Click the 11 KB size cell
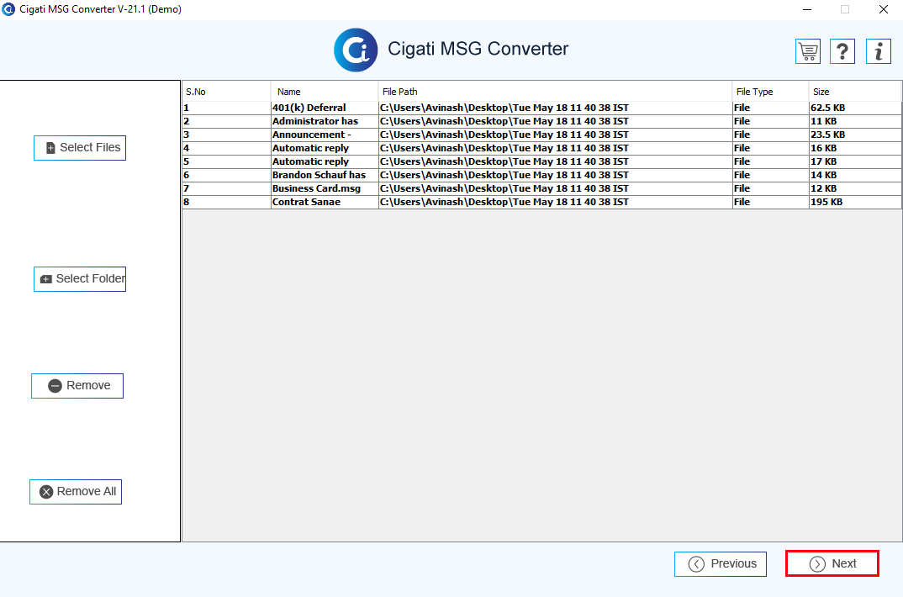Viewport: 903px width, 597px height. [855, 121]
